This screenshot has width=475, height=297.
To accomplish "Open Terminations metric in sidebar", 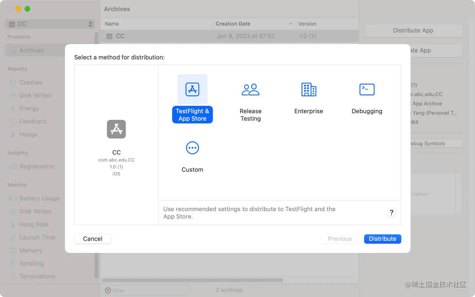I will coord(37,276).
